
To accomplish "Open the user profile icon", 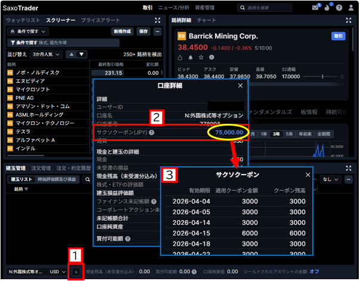I will pos(351,8).
